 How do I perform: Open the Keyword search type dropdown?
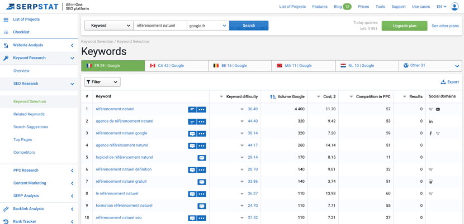point(108,26)
